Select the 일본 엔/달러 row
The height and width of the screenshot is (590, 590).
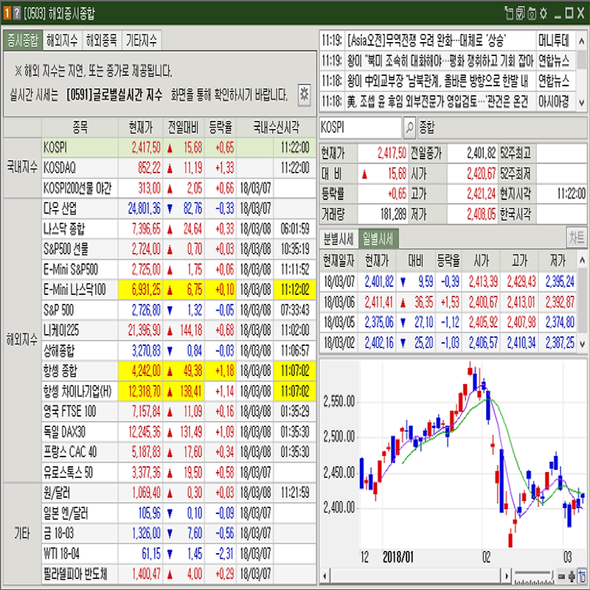pyautogui.click(x=178, y=513)
